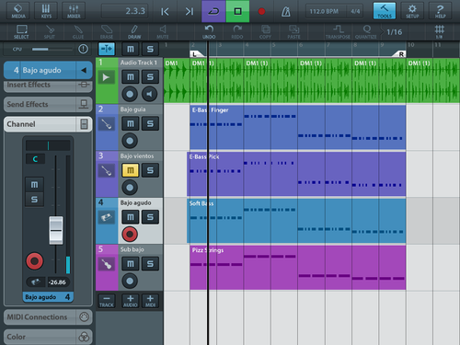Choose the Glue tool
The height and width of the screenshot is (345, 460).
pyautogui.click(x=78, y=32)
